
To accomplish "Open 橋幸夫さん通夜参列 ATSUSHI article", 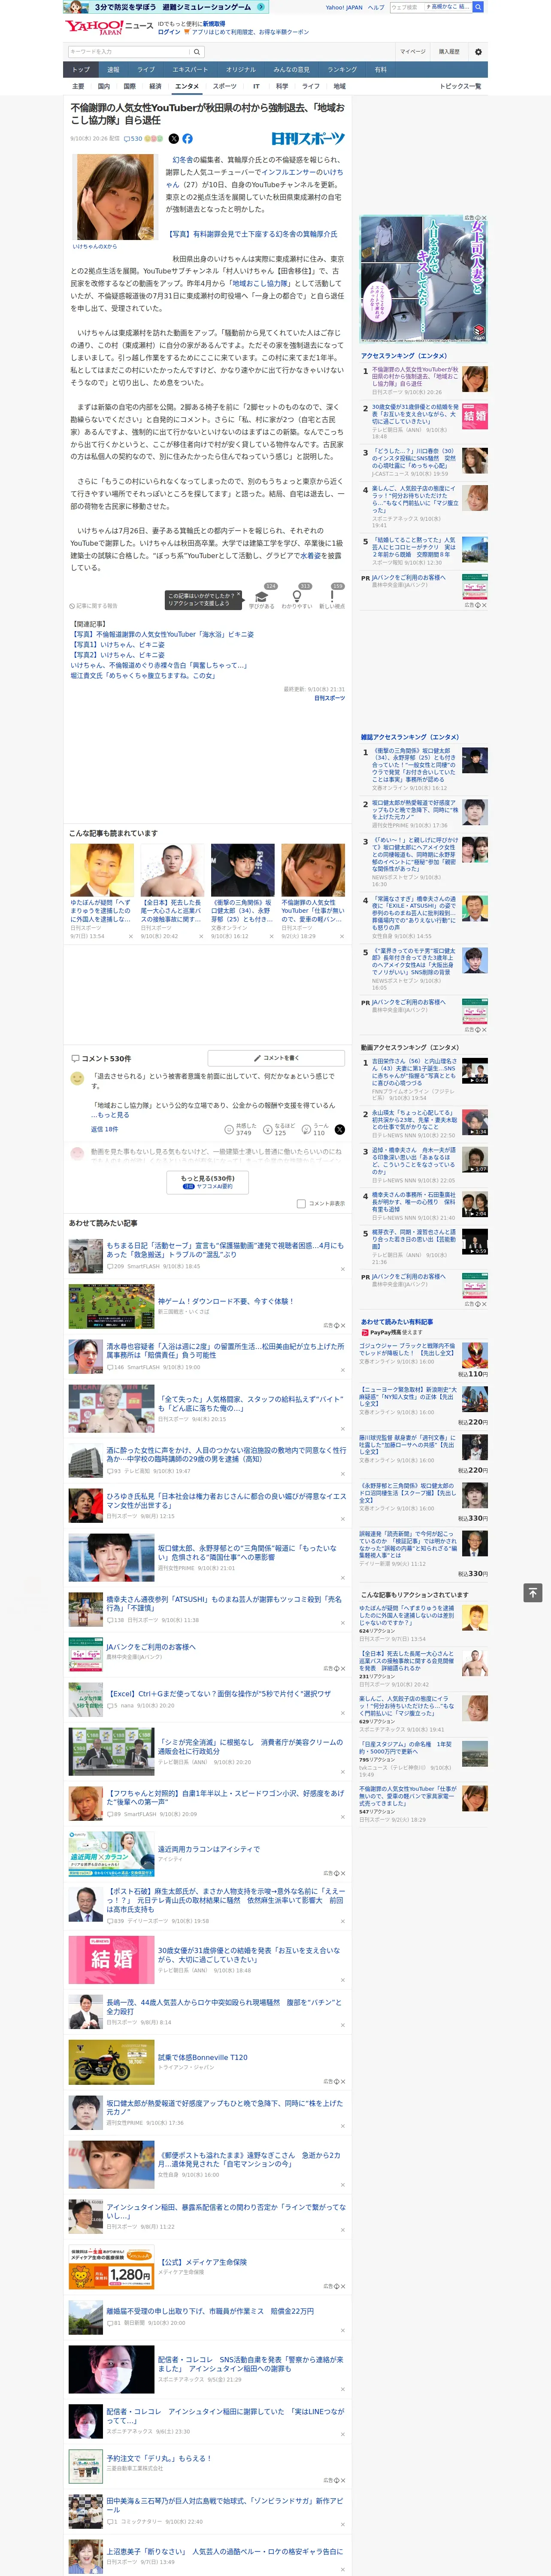I will (225, 1603).
